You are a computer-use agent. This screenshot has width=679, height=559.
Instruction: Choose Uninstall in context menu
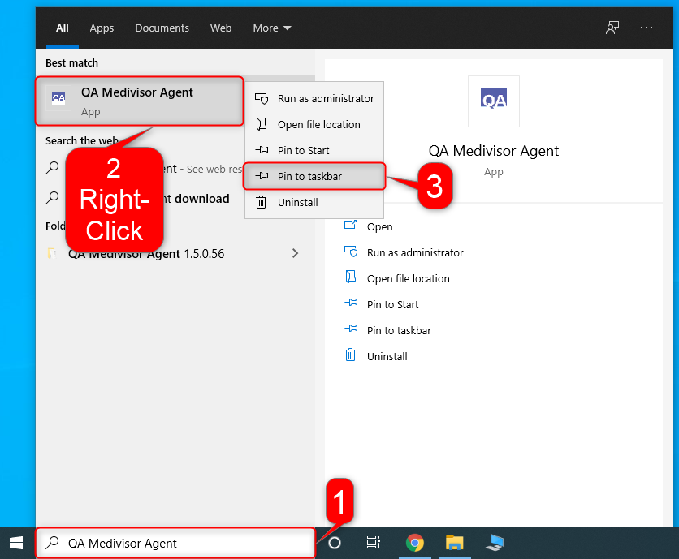pyautogui.click(x=314, y=203)
